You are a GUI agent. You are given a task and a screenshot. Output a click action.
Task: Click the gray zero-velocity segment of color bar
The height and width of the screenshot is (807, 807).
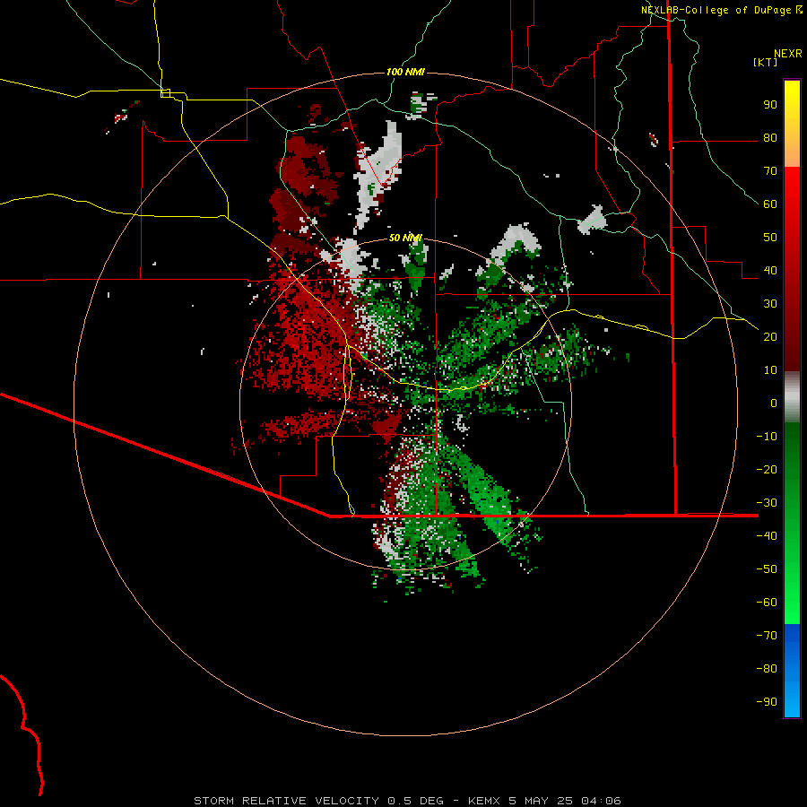pyautogui.click(x=792, y=397)
